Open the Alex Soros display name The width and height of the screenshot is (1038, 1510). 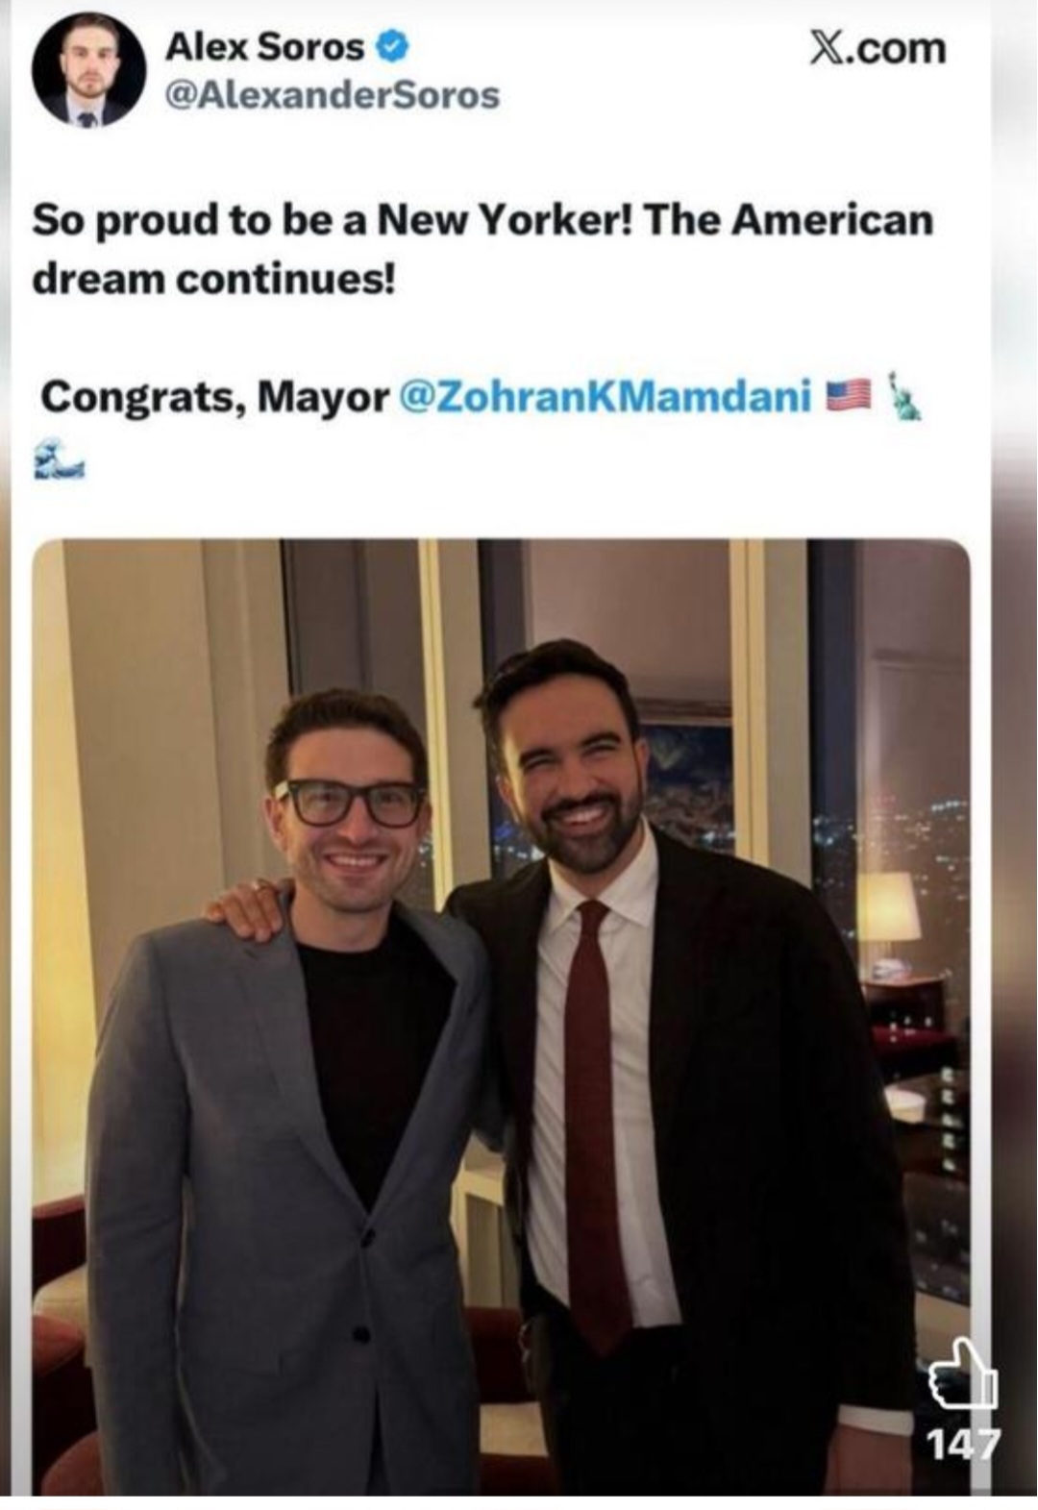coord(264,45)
